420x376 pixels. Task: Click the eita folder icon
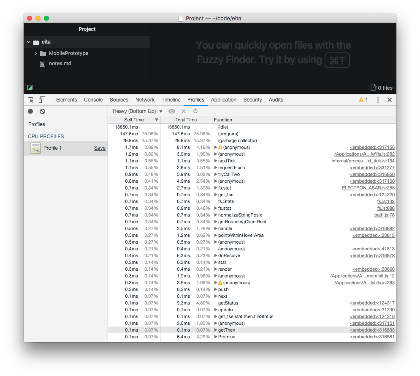tap(36, 42)
